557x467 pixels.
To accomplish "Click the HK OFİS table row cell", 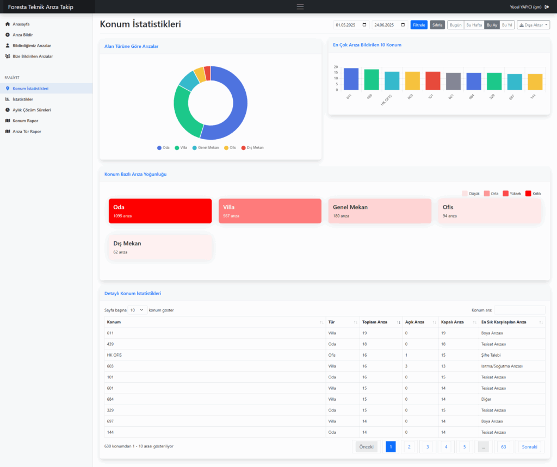I will pos(215,355).
